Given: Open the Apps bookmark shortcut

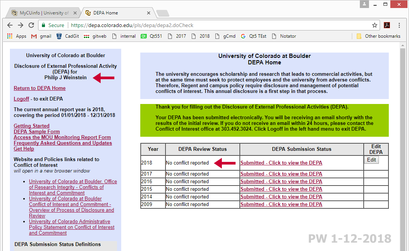Looking at the screenshot, I should tap(17, 36).
